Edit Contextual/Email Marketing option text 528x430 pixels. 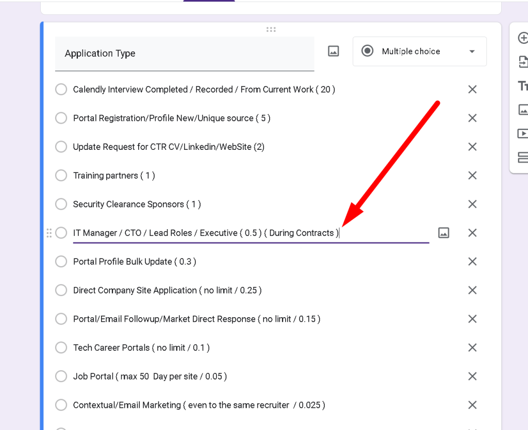(199, 405)
